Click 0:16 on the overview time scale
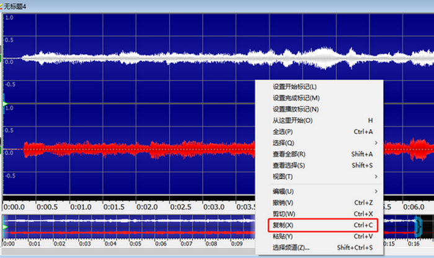434x258 pixels. (414, 244)
